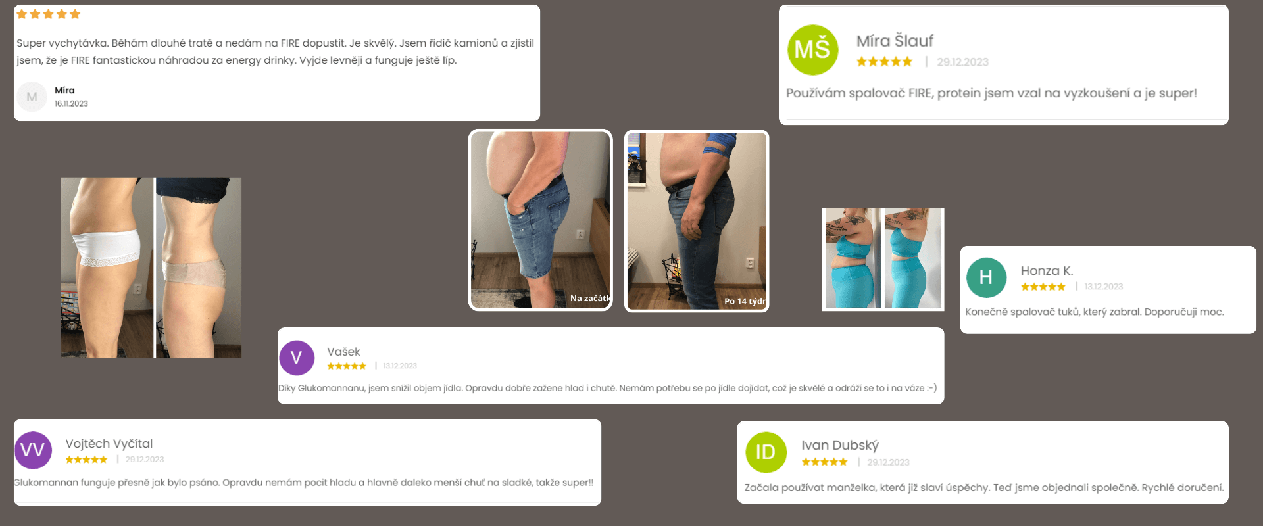
Task: Click Vašek's Glukomannan review text
Action: click(x=607, y=388)
